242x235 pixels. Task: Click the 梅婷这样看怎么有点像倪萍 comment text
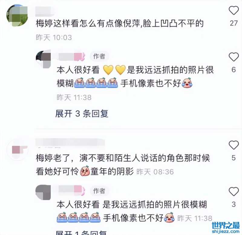click(x=119, y=24)
